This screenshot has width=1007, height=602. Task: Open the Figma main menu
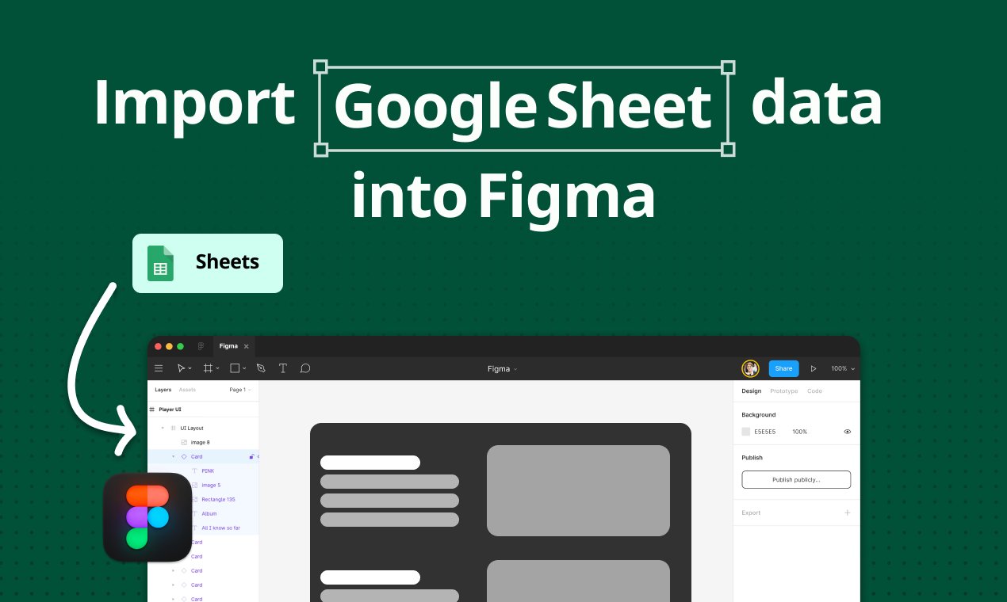159,368
